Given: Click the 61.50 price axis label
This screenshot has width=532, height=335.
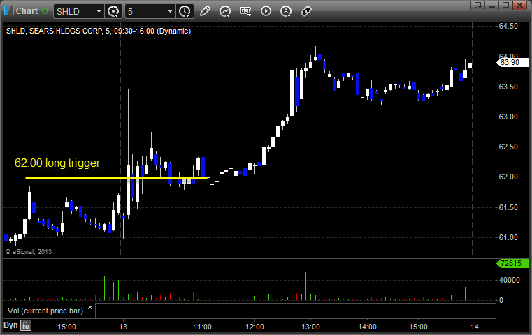Looking at the screenshot, I should (508, 207).
